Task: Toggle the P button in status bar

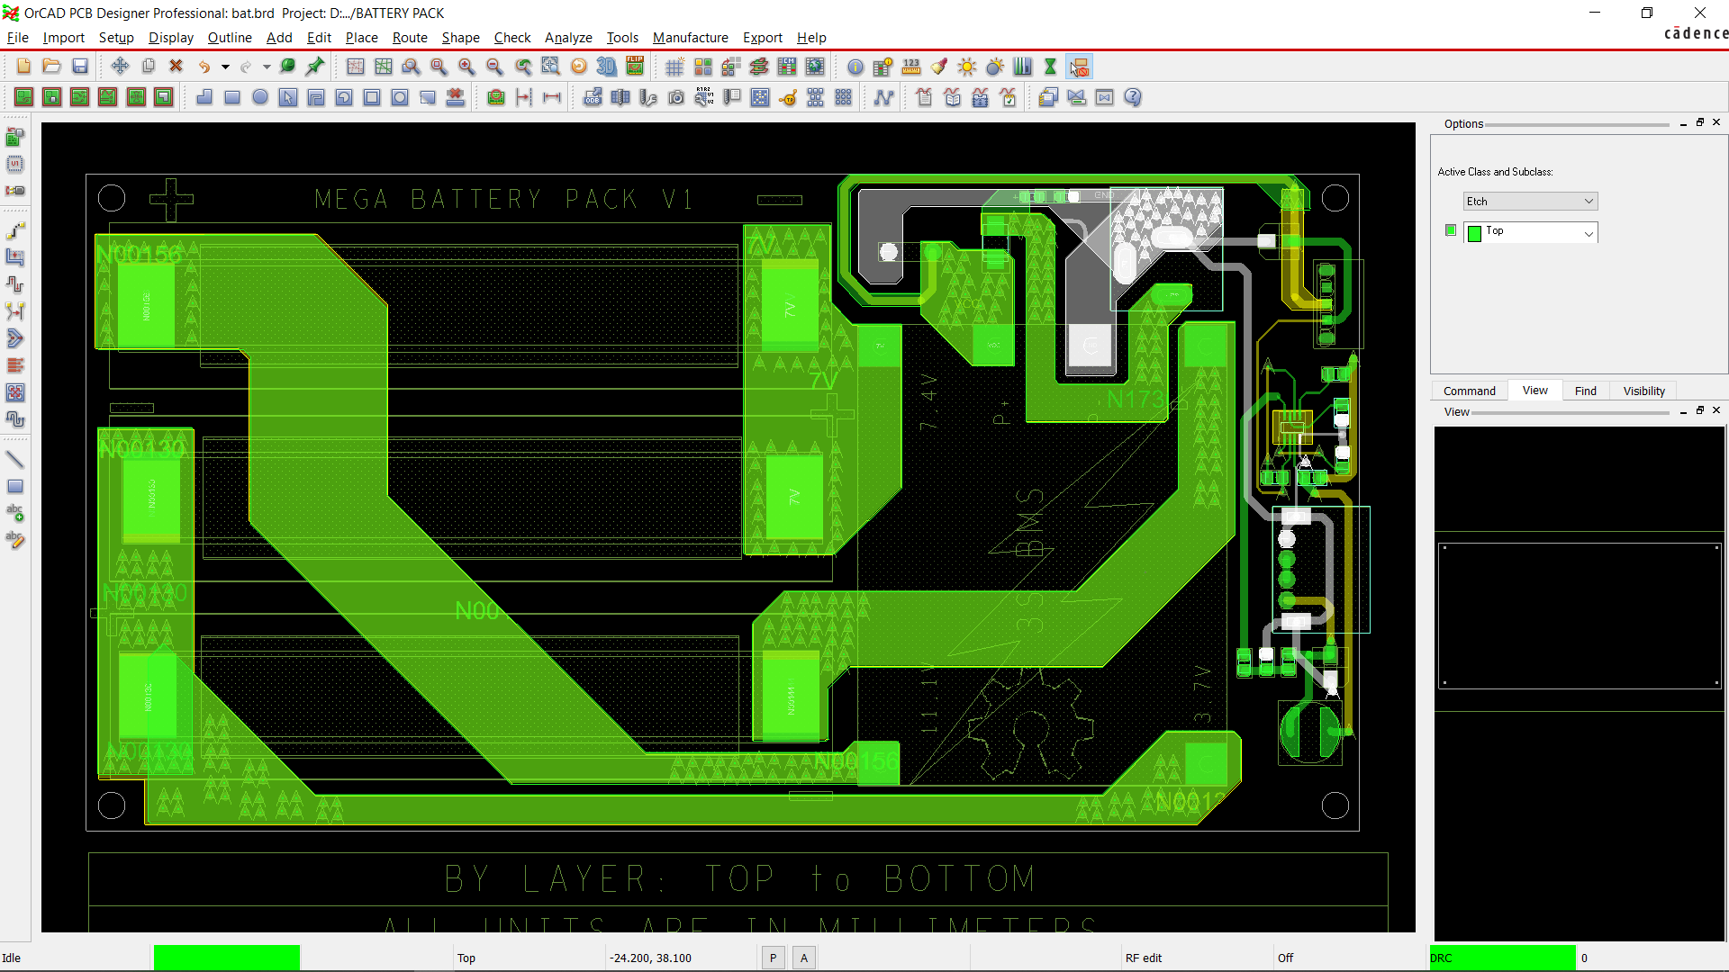Action: tap(773, 958)
